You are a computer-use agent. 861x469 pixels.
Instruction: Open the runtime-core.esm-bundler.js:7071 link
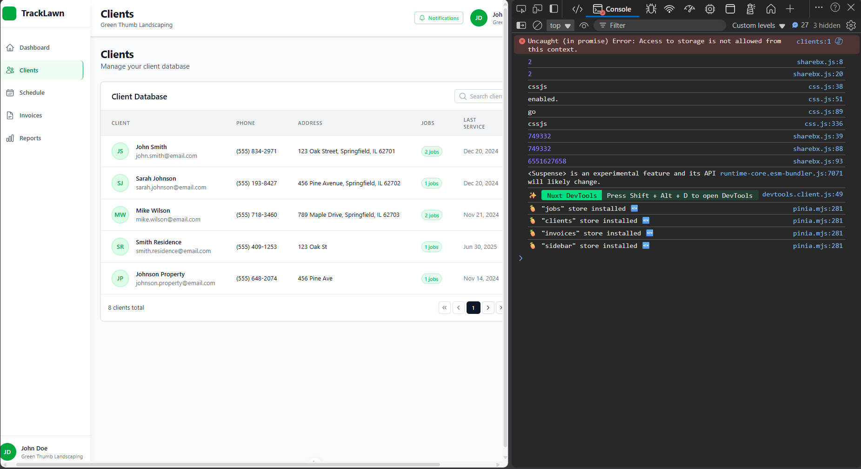click(x=781, y=173)
